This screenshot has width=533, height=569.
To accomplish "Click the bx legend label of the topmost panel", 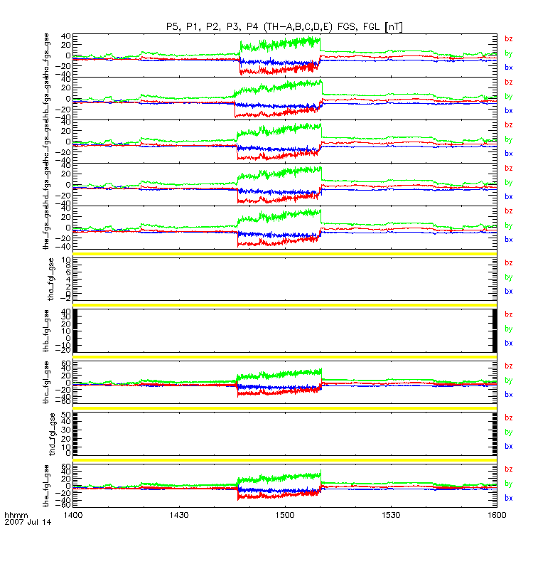I will click(x=508, y=67).
